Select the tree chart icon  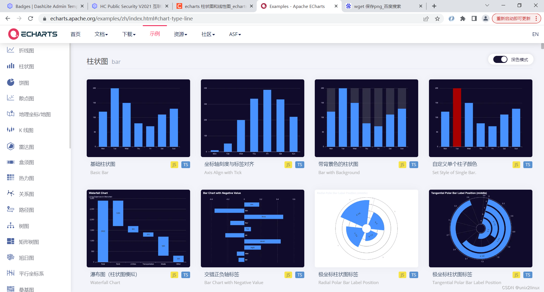pyautogui.click(x=10, y=225)
